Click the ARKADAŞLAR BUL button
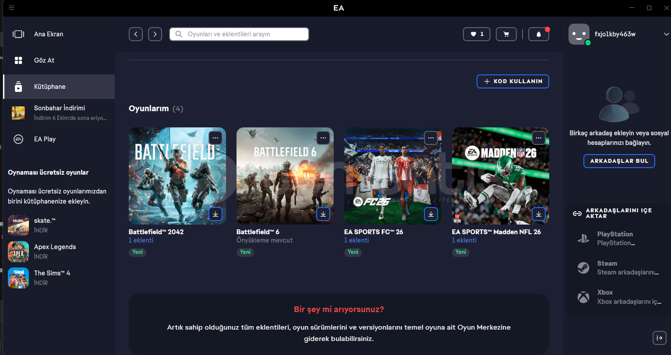This screenshot has width=671, height=355. (x=619, y=161)
